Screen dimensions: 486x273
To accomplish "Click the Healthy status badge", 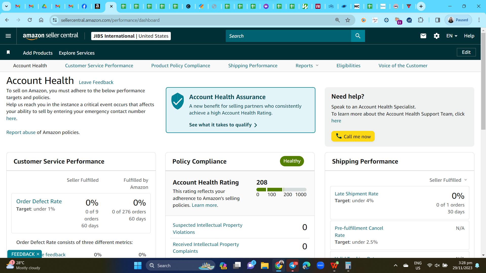I will [292, 161].
